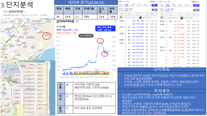Click the 매물 badge left of 삼익비치타운

(x=5, y=12)
